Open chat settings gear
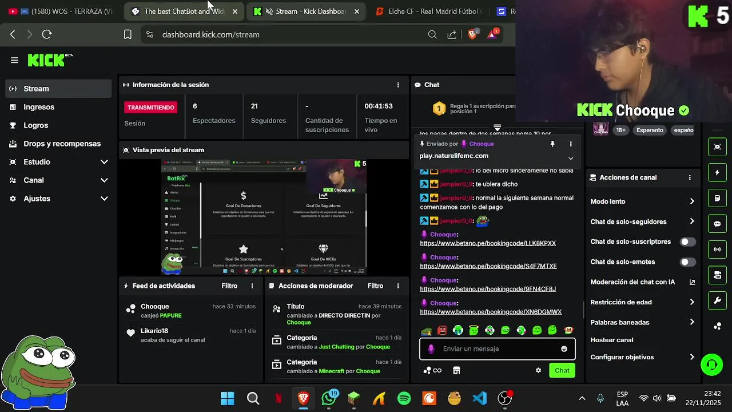 pyautogui.click(x=538, y=370)
